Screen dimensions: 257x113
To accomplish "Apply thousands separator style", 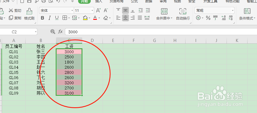I will point(215,18).
